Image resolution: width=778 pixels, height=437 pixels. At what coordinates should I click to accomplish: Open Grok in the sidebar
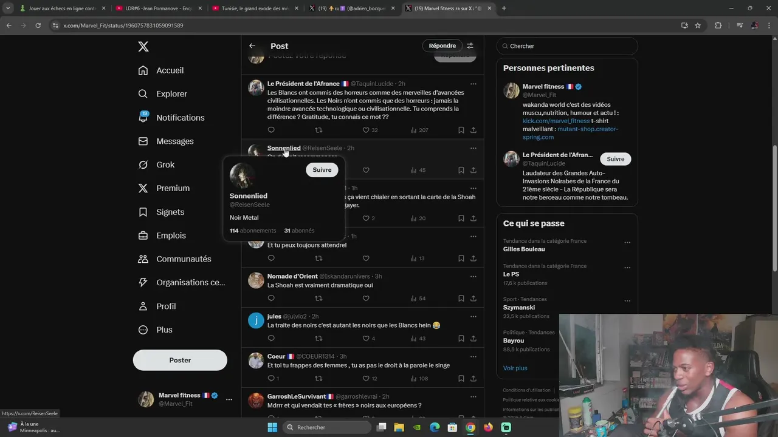pos(156,165)
